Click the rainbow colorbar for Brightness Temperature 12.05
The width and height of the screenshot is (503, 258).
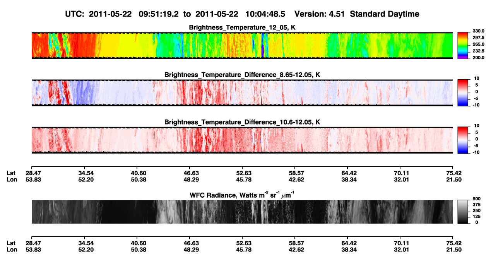[463, 45]
